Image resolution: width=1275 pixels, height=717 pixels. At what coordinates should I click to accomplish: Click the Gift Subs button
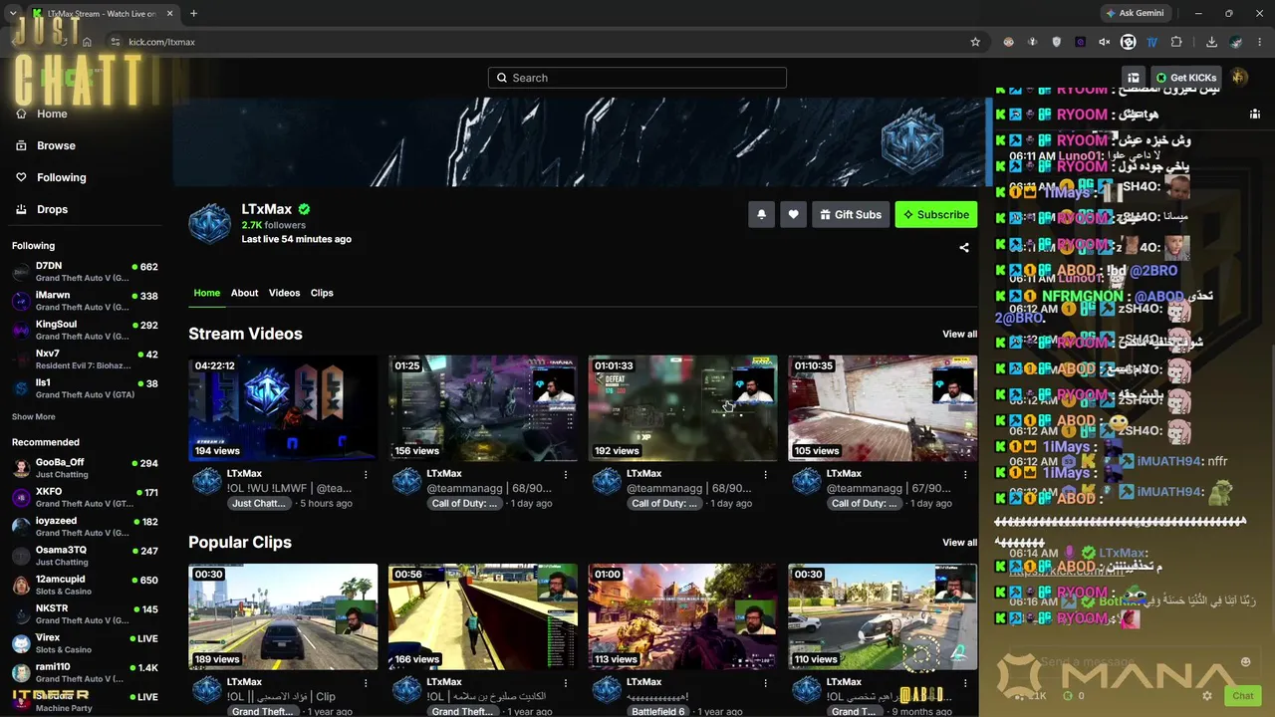[851, 214]
